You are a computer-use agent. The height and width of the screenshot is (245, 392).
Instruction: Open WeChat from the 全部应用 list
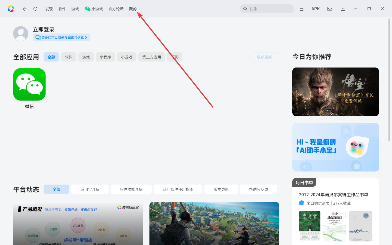[x=29, y=84]
